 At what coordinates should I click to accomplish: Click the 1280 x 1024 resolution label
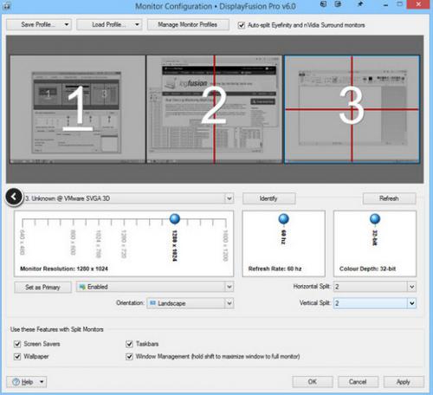pyautogui.click(x=174, y=246)
